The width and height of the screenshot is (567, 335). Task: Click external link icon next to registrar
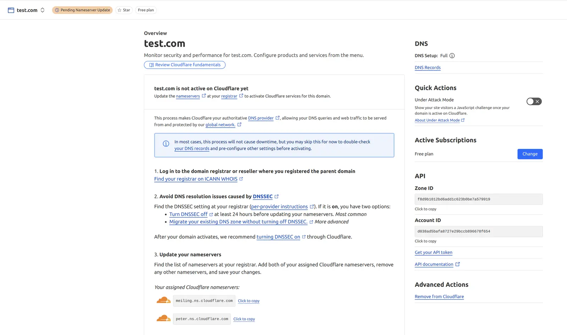(241, 96)
